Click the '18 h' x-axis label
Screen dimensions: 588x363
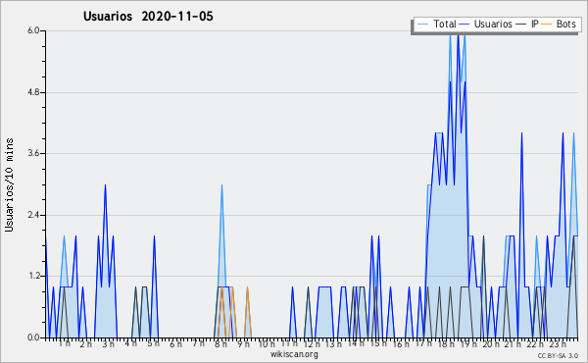coord(446,344)
